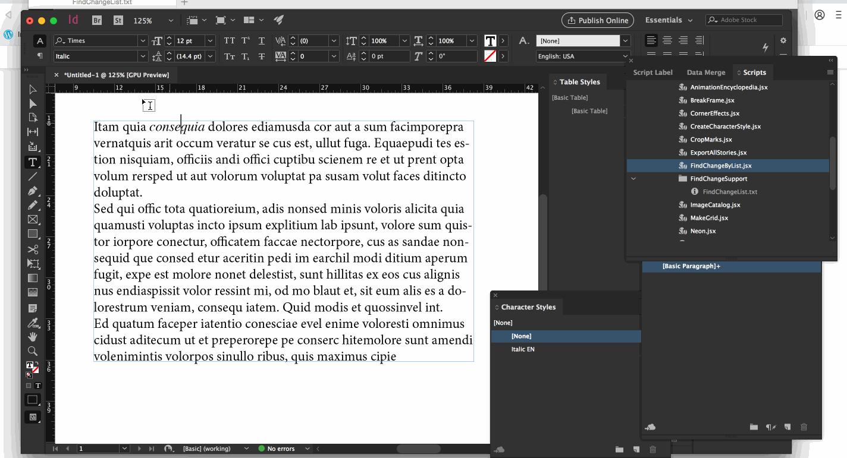
Task: Click the Adobe Stock St icon
Action: [118, 20]
